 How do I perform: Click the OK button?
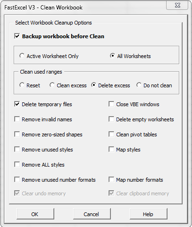click(x=35, y=214)
